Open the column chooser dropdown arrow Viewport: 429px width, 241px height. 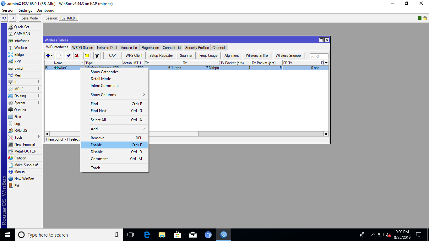click(326, 63)
